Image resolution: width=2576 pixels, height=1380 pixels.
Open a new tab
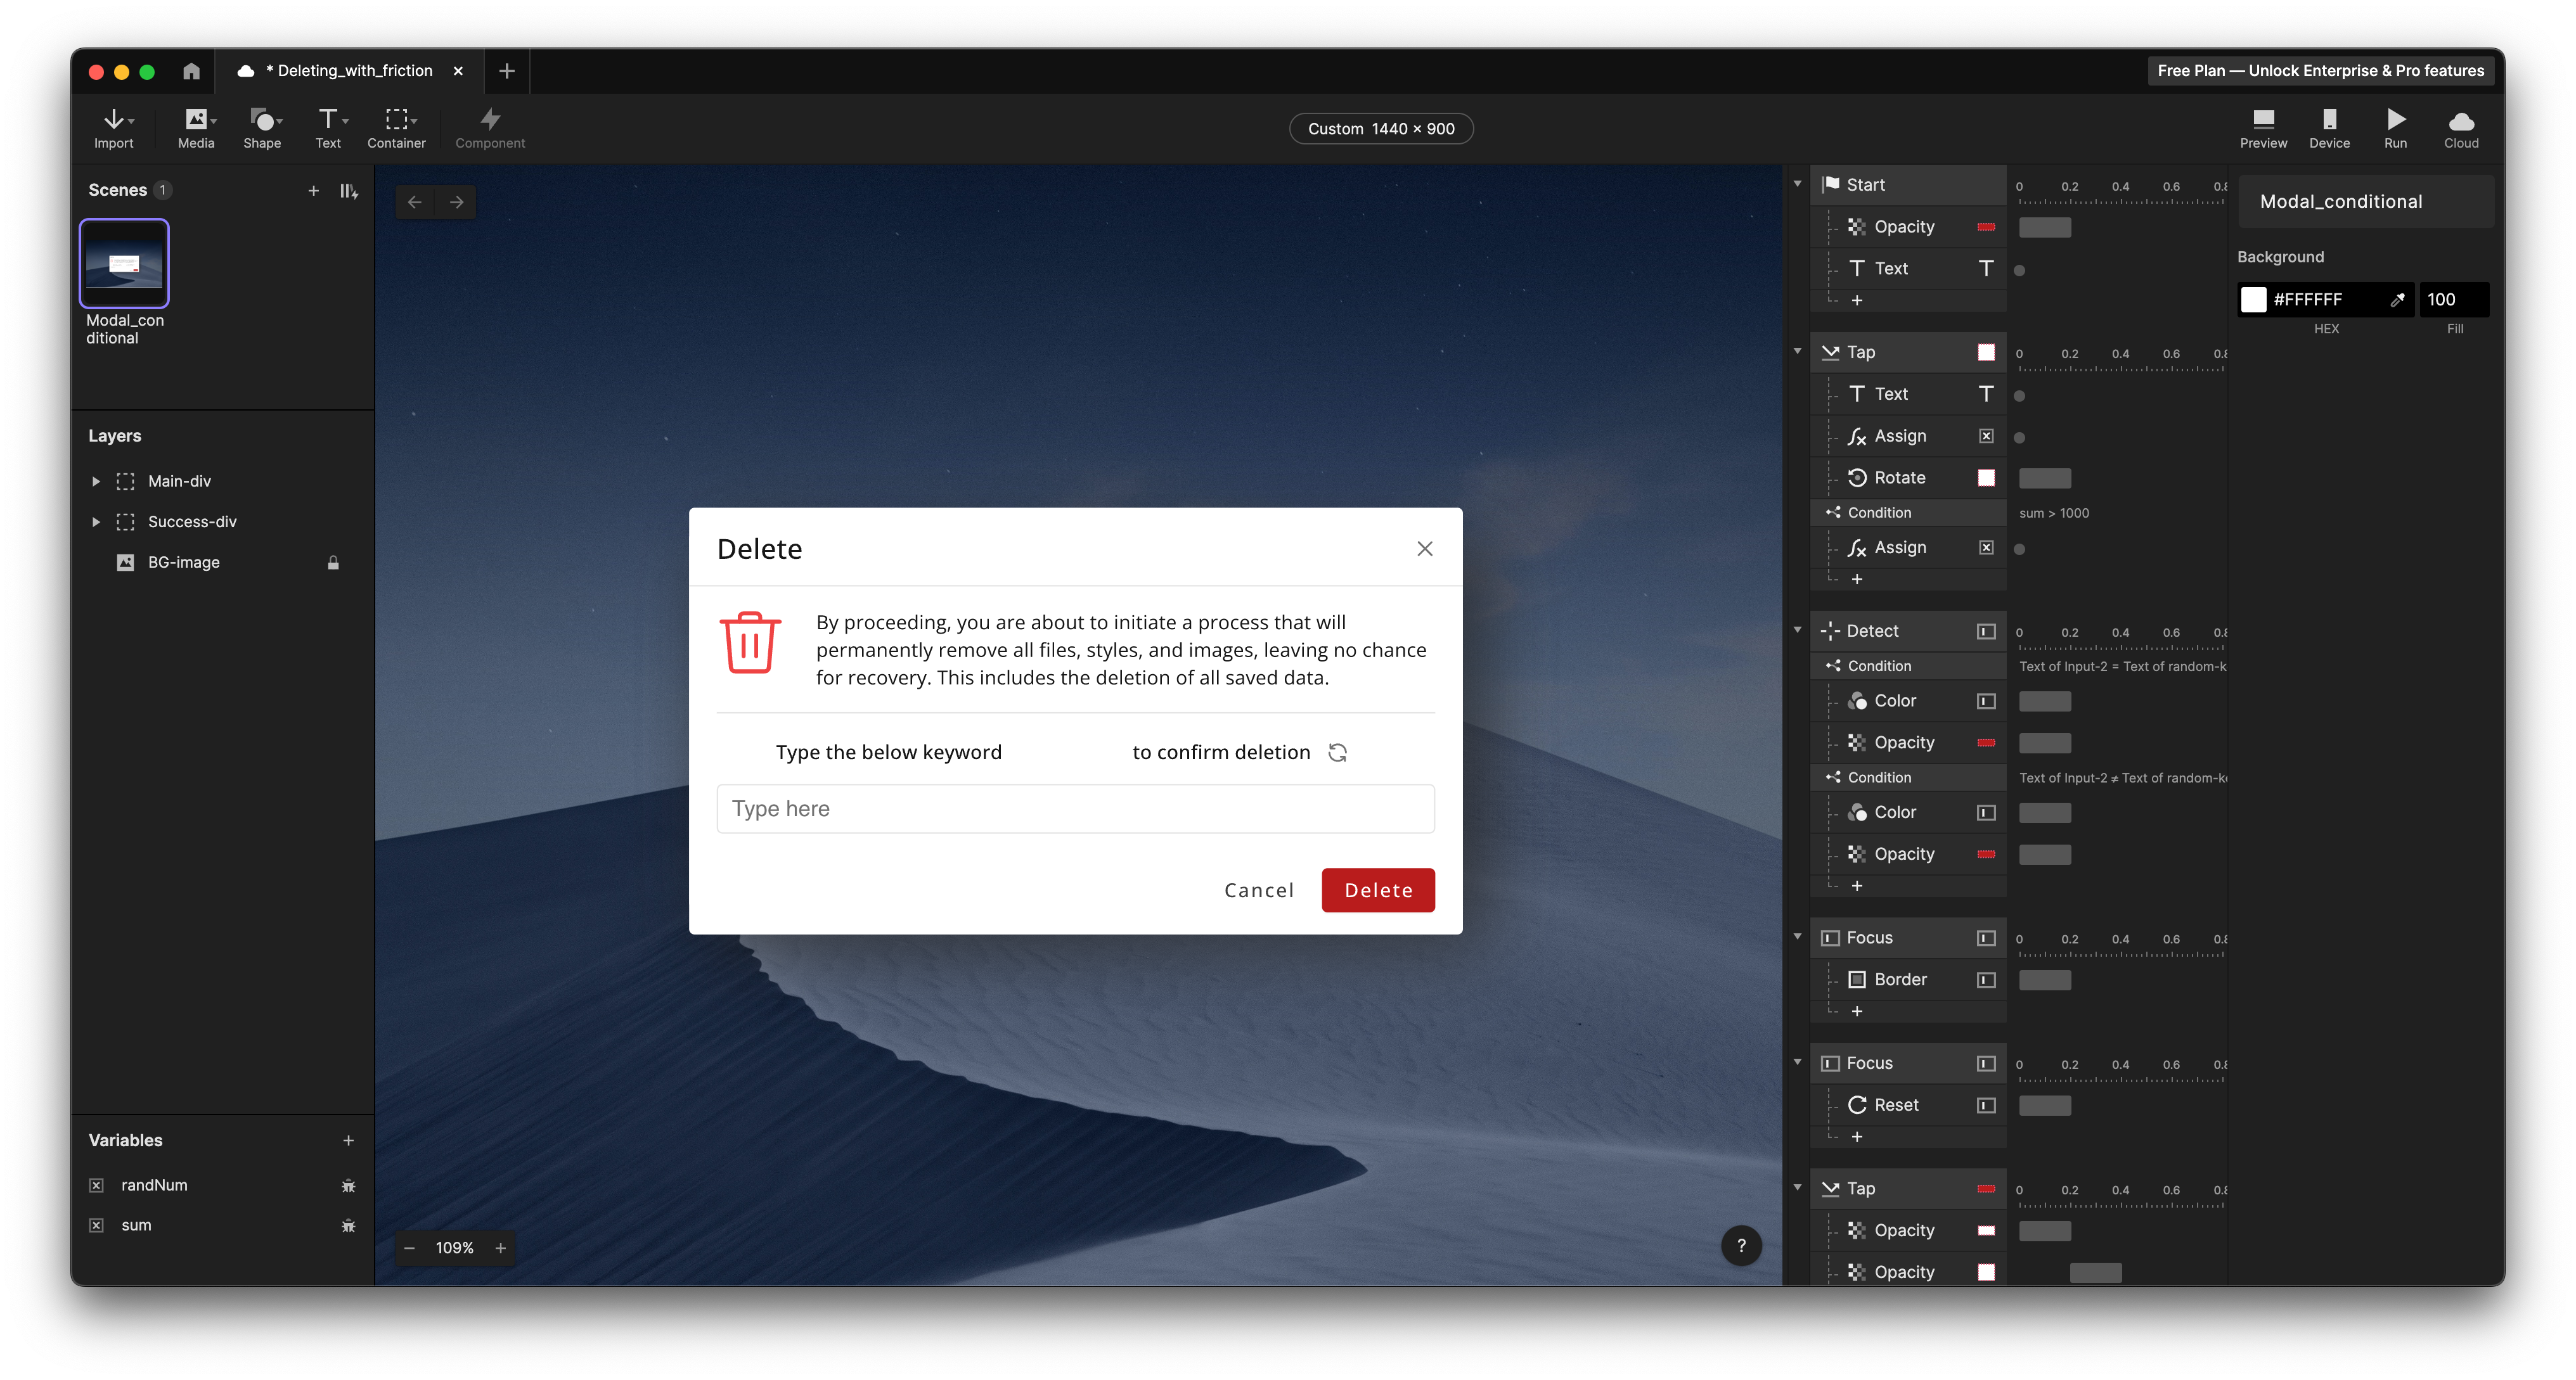pos(507,71)
